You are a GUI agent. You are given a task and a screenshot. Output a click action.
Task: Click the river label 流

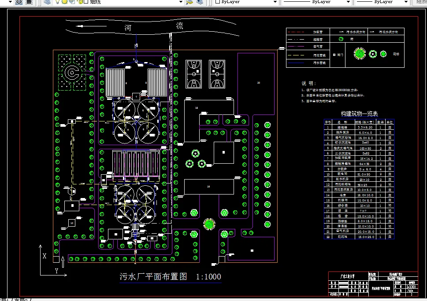(x=179, y=26)
